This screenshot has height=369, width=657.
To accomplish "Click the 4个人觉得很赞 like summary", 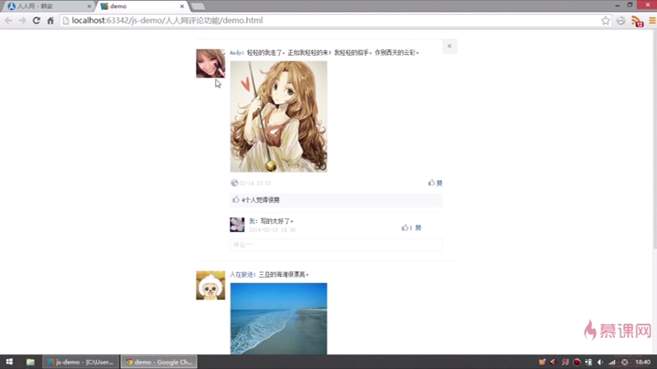I will [336, 200].
